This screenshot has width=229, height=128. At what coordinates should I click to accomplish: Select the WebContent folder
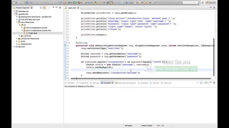[26, 44]
